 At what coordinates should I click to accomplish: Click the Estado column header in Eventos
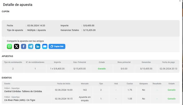click(x=172, y=84)
